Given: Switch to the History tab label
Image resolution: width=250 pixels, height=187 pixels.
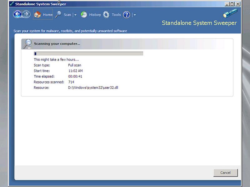Looking at the screenshot, I should (95, 15).
